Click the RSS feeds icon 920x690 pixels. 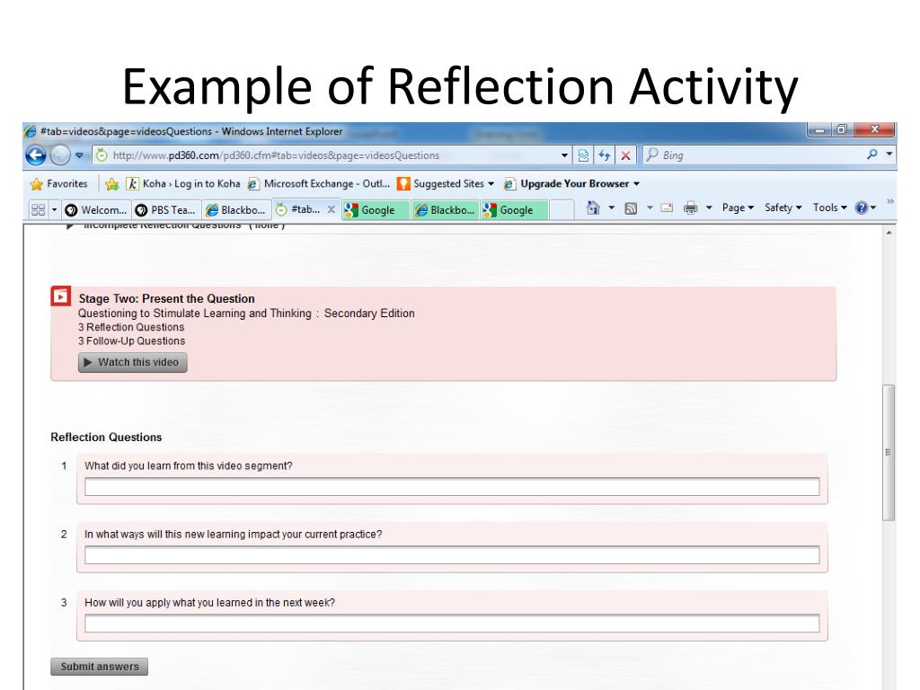[631, 208]
